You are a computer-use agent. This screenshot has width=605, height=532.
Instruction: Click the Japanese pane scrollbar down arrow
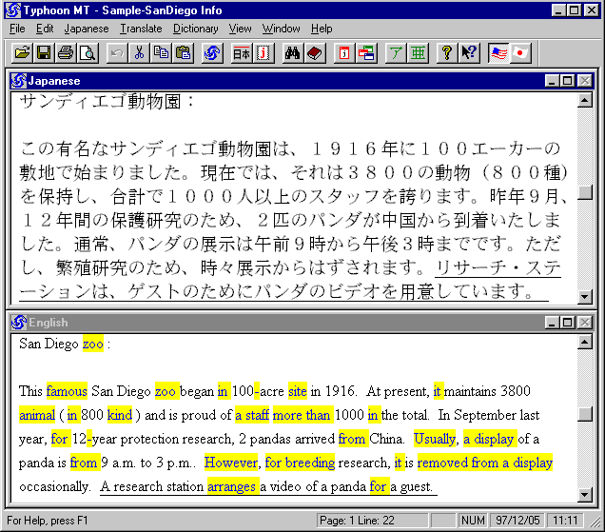click(585, 297)
